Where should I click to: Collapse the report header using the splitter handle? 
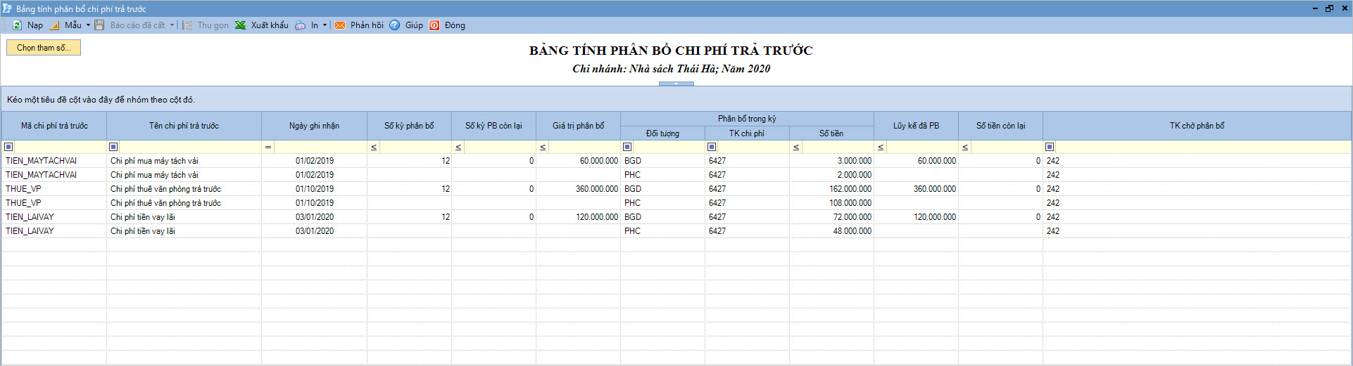tap(676, 84)
